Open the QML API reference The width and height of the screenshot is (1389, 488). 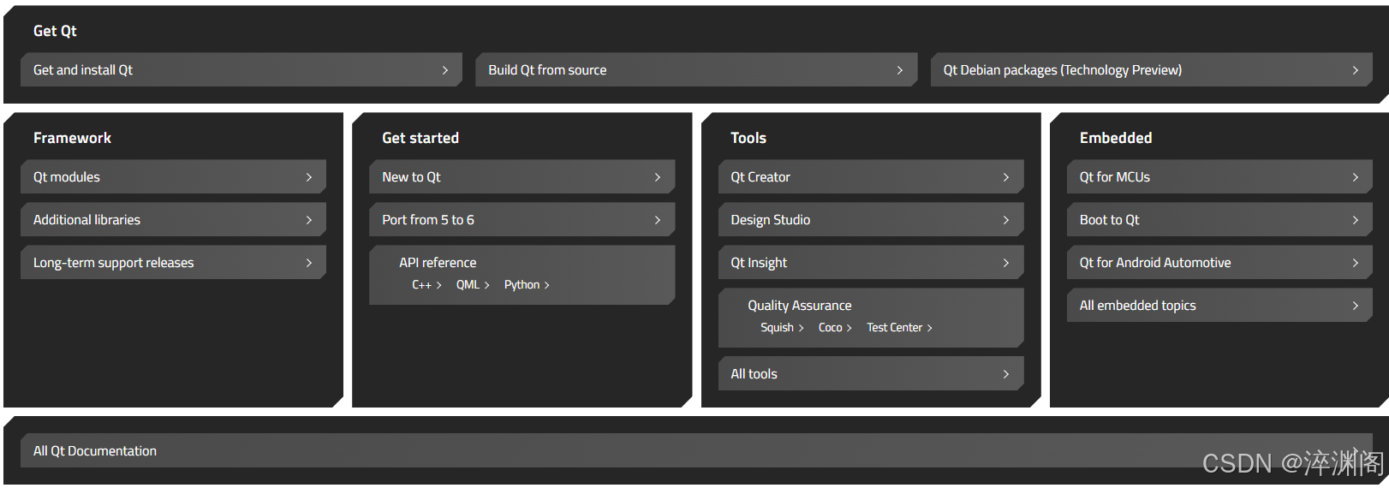(473, 285)
